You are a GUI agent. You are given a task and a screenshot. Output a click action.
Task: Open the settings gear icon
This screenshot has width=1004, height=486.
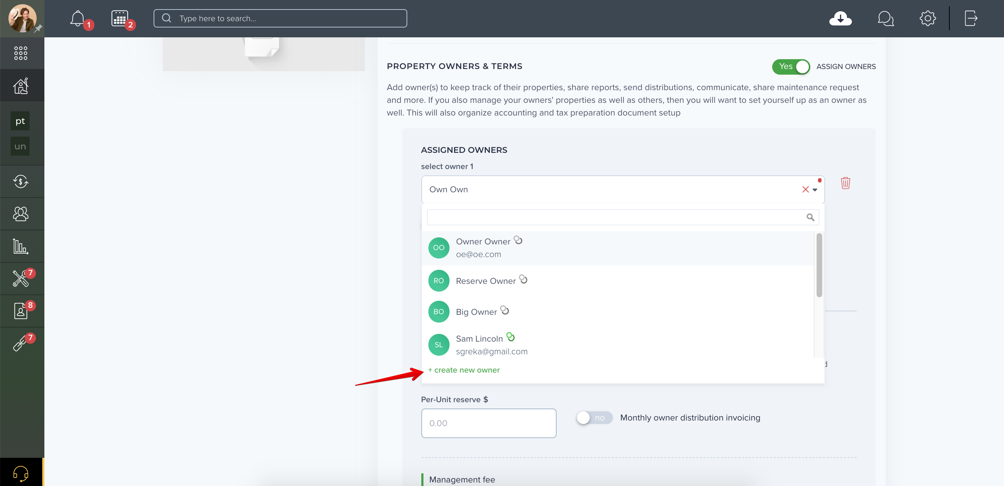click(928, 18)
